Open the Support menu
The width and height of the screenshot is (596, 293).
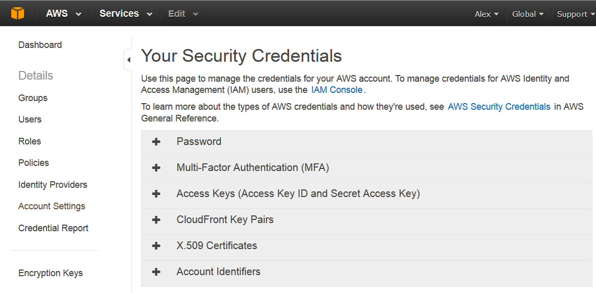click(576, 14)
